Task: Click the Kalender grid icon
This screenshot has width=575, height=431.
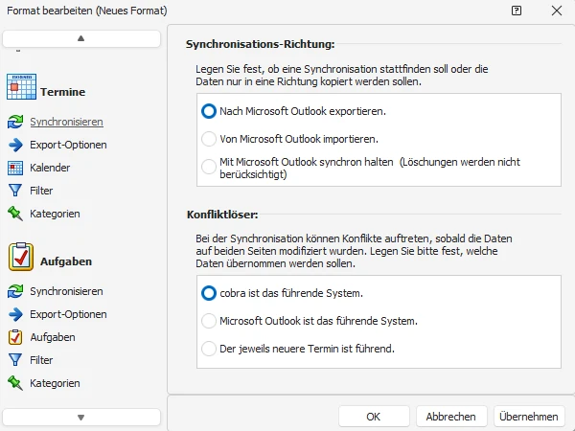Action: coord(15,168)
